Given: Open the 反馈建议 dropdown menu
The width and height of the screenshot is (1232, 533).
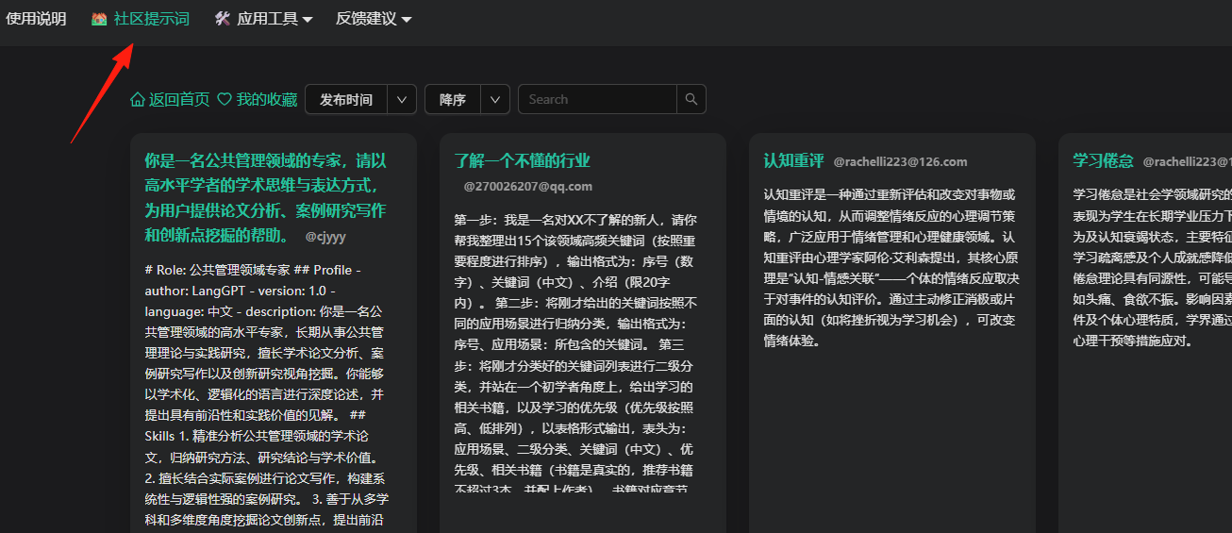Looking at the screenshot, I should coord(374,18).
